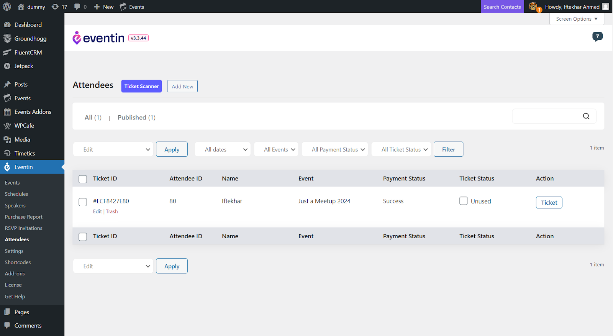
Task: Click the search magnifier icon
Action: coord(586,116)
